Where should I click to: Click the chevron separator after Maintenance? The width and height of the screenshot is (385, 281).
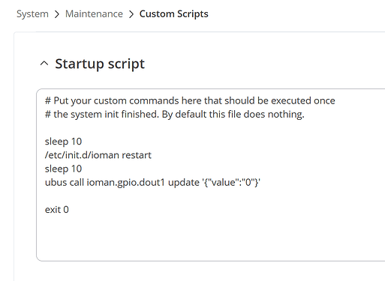click(131, 14)
